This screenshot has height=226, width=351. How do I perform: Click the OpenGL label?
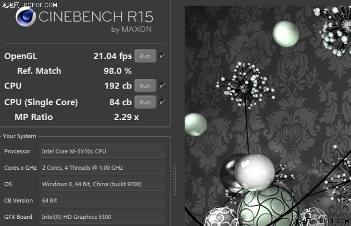coord(21,56)
